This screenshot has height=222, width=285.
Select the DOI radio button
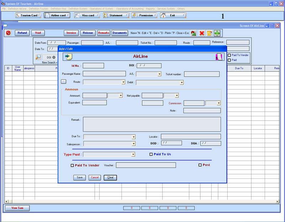(x=54, y=57)
